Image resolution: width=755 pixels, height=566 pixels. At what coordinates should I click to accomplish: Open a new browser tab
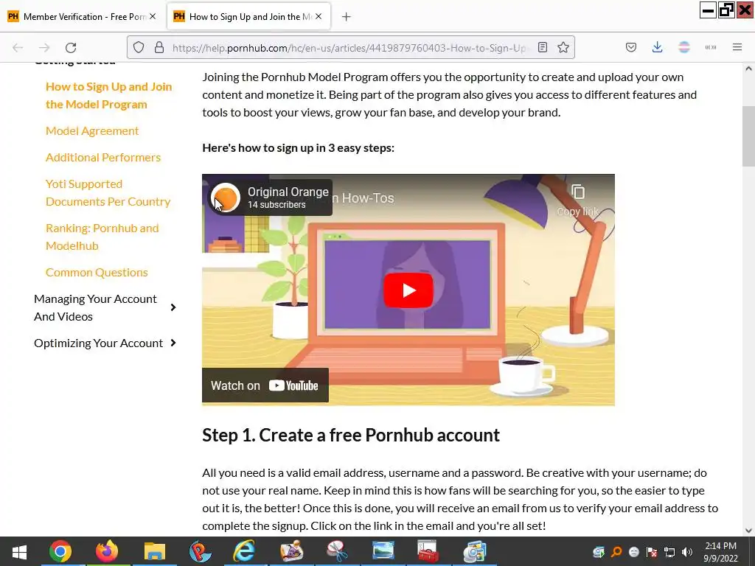coord(347,17)
